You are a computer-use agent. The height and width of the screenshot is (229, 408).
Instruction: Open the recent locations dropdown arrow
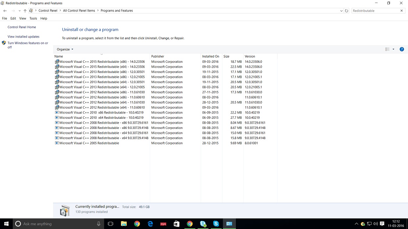tap(19, 11)
